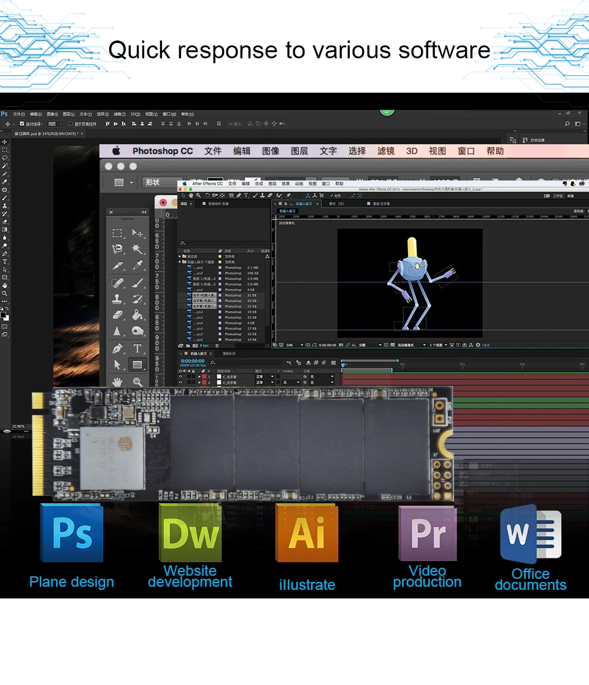The image size is (589, 685).
Task: Open 活动摄像机 view dropdown below the composition viewer
Action: coord(411,345)
